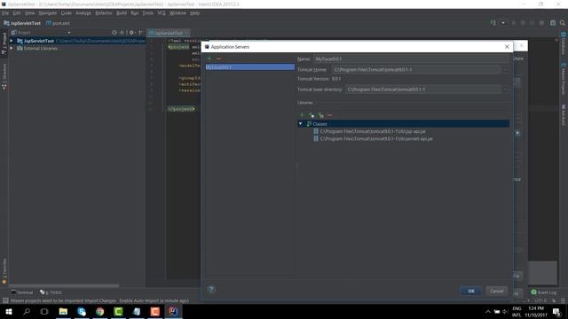
Task: Add library class with the green plus
Action: coord(302,115)
